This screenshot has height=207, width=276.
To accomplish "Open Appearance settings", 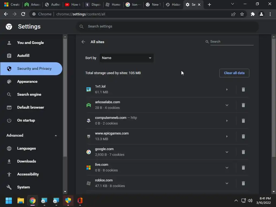I will click(31, 81).
